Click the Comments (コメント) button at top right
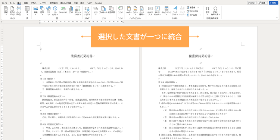Viewport: 280px width, 140px height. pyautogui.click(x=252, y=3)
